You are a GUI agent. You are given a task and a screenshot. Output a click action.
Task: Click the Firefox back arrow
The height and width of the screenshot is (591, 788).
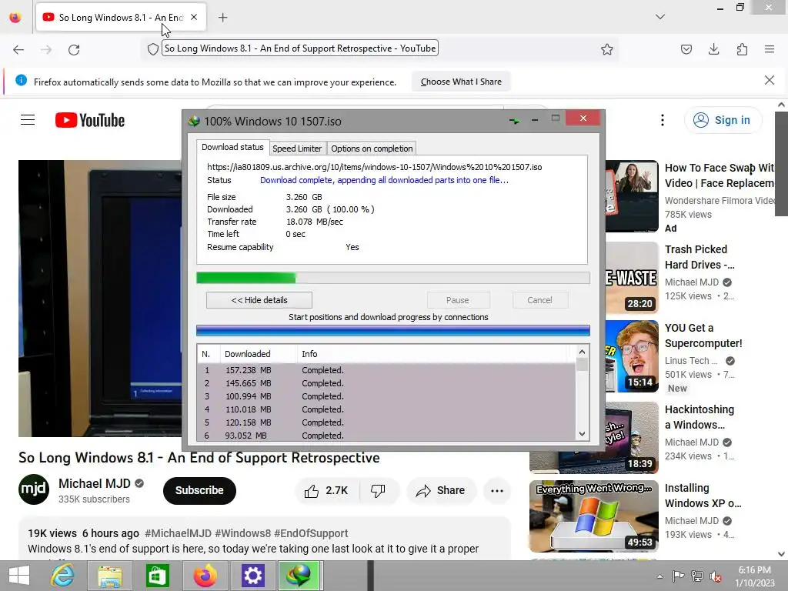[x=18, y=49]
